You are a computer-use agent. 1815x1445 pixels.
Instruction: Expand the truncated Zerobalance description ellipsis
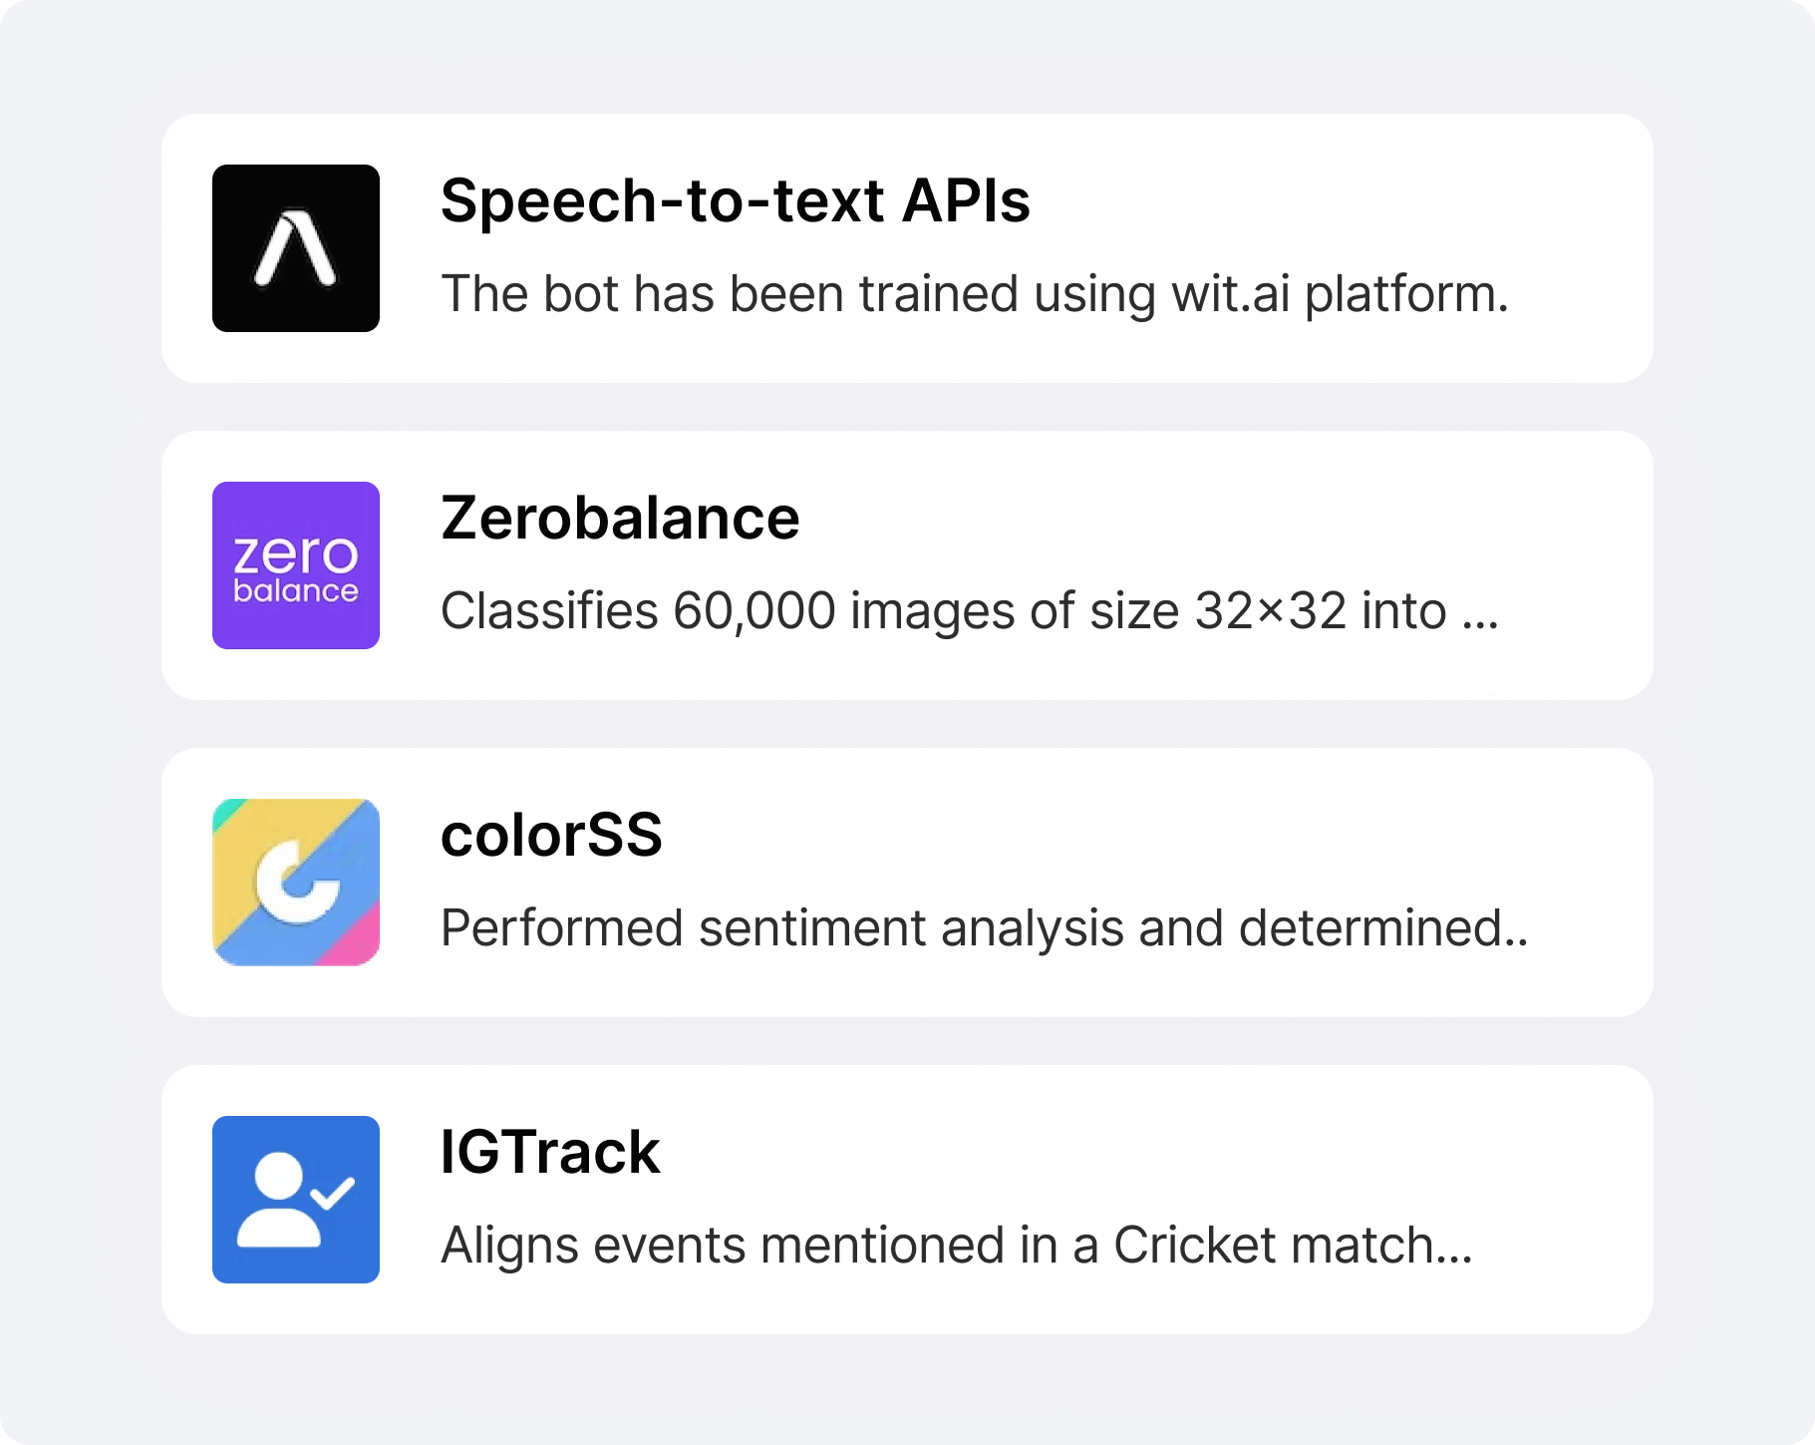[x=1480, y=616]
